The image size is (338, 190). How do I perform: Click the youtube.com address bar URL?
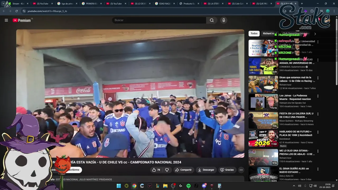pyautogui.click(x=47, y=11)
